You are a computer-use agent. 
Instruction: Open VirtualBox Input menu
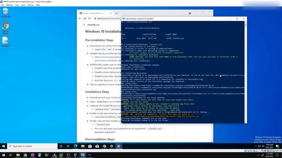point(23,5)
